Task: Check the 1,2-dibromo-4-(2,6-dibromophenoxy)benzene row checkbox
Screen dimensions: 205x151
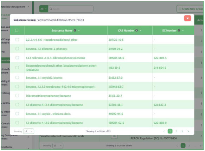Action: point(17,123)
